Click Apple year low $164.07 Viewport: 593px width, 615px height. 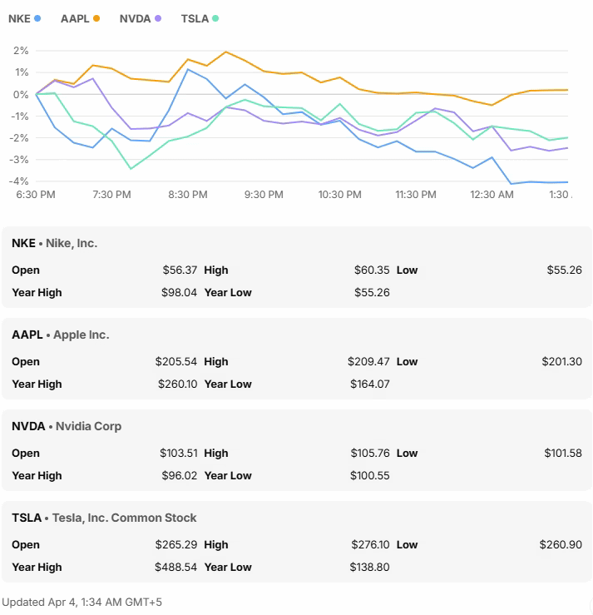tap(370, 384)
